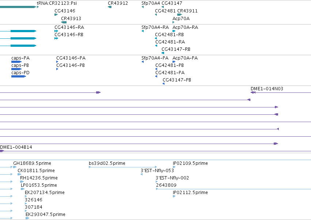Select the CG43146-RA transcript

pos(69,27)
